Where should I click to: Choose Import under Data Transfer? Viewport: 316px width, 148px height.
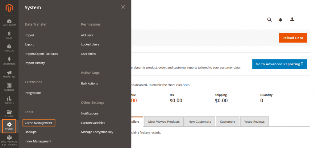click(29, 35)
